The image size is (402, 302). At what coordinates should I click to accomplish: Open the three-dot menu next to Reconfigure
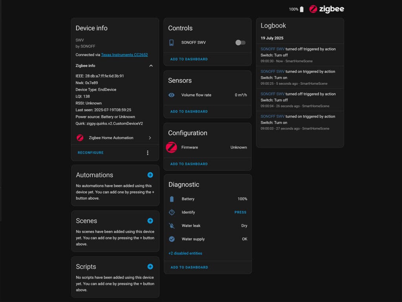[148, 153]
